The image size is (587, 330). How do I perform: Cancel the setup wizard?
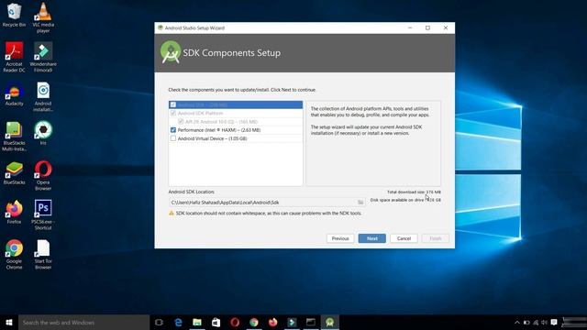pos(404,238)
